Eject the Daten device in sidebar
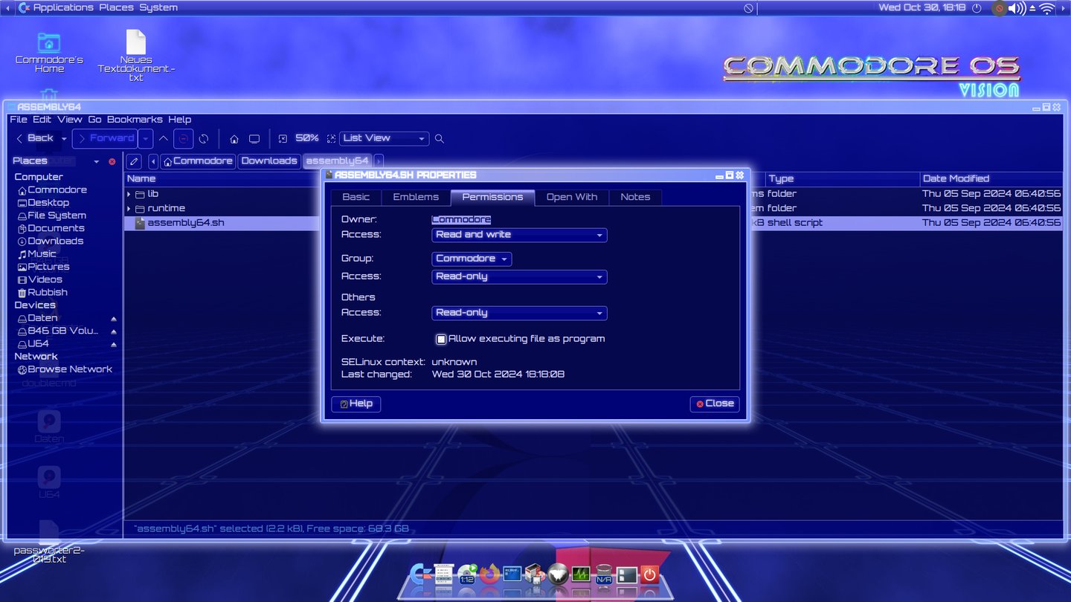 click(114, 318)
